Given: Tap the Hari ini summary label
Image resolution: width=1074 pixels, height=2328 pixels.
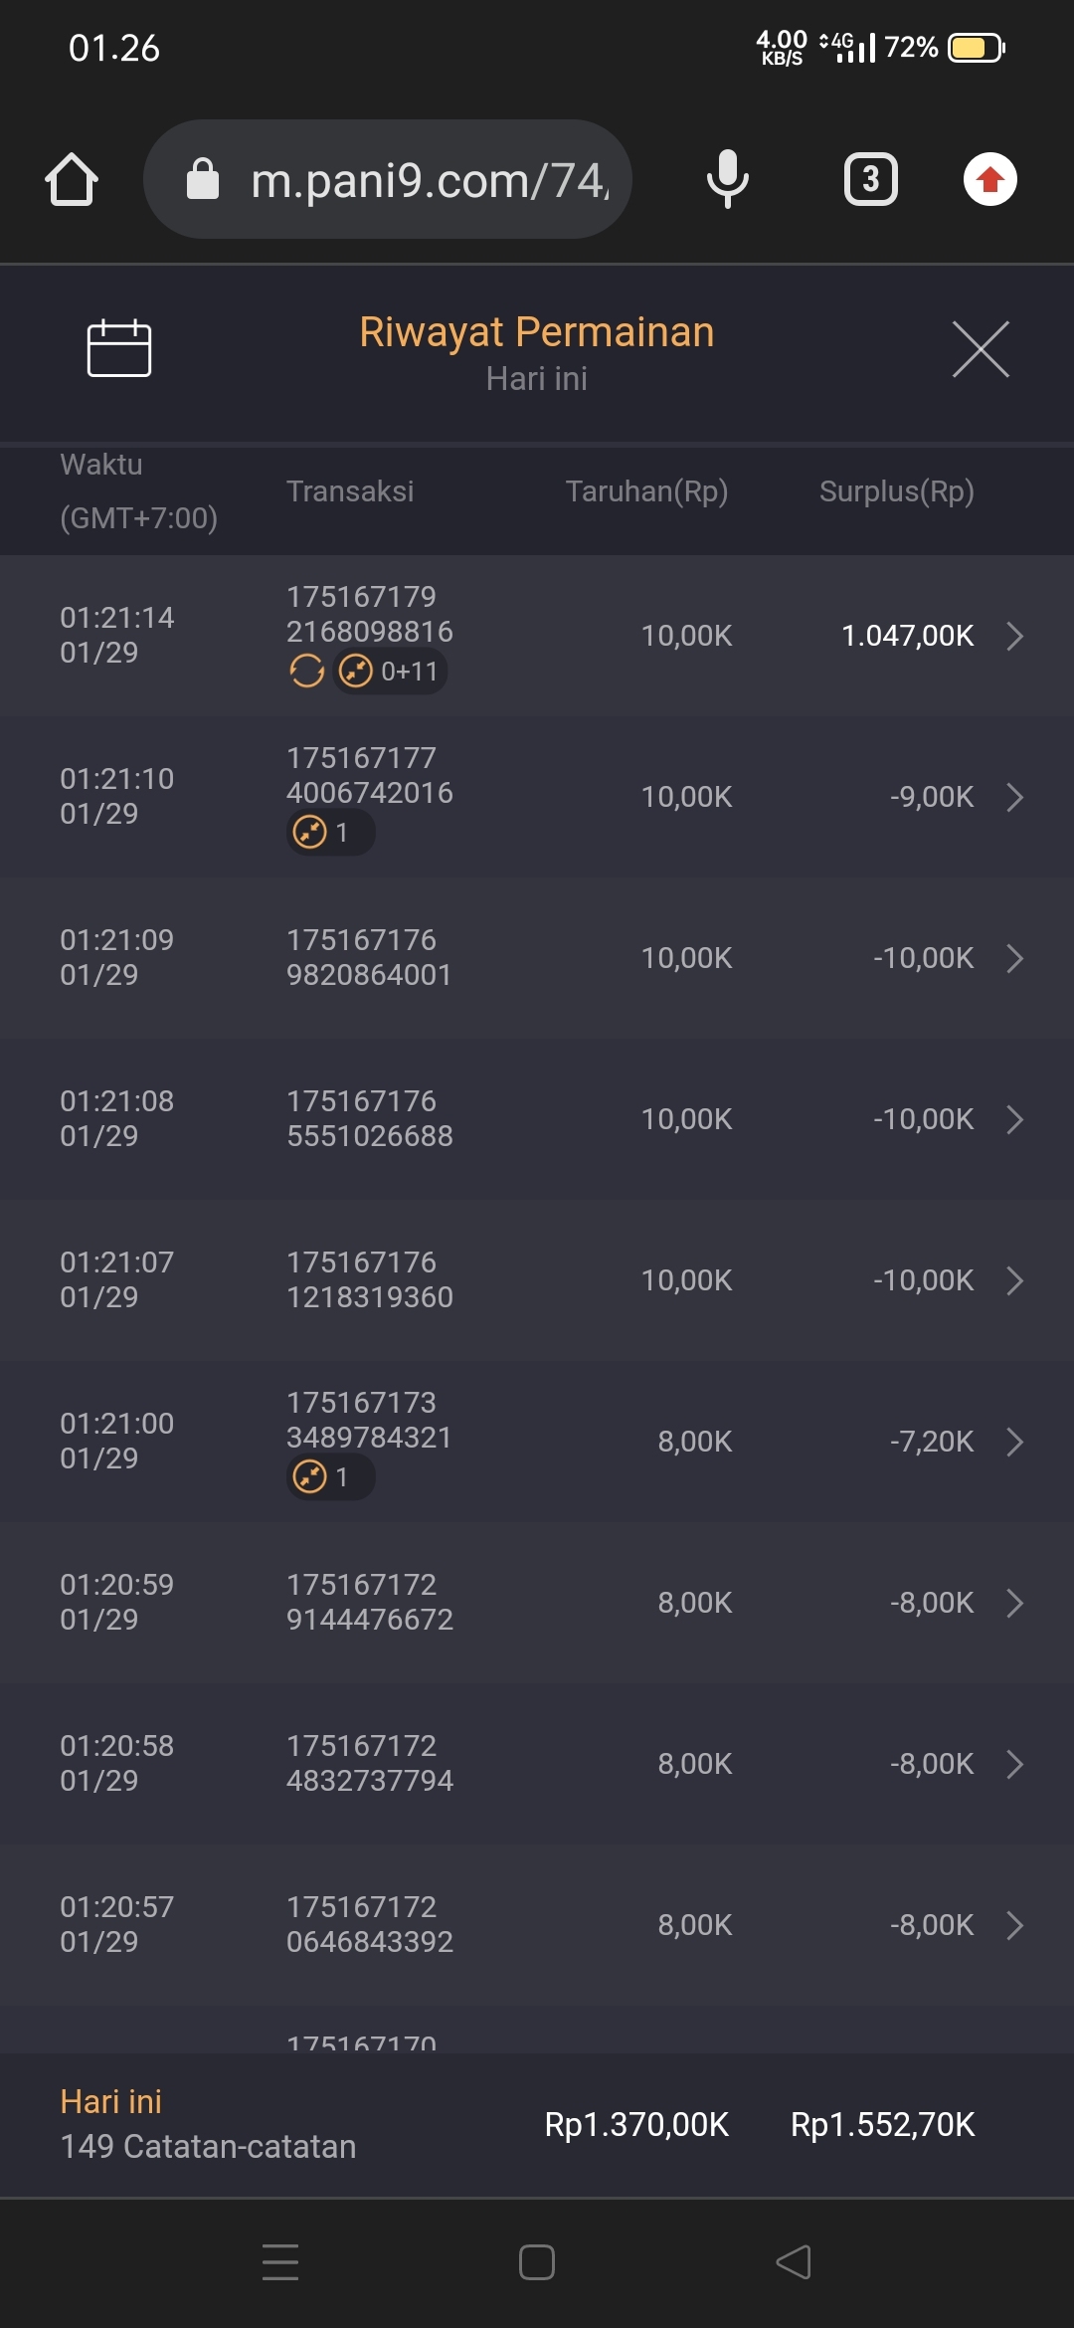Looking at the screenshot, I should [110, 2101].
